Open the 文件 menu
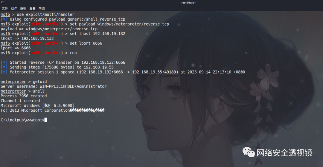323x167 pixels. point(5,8)
